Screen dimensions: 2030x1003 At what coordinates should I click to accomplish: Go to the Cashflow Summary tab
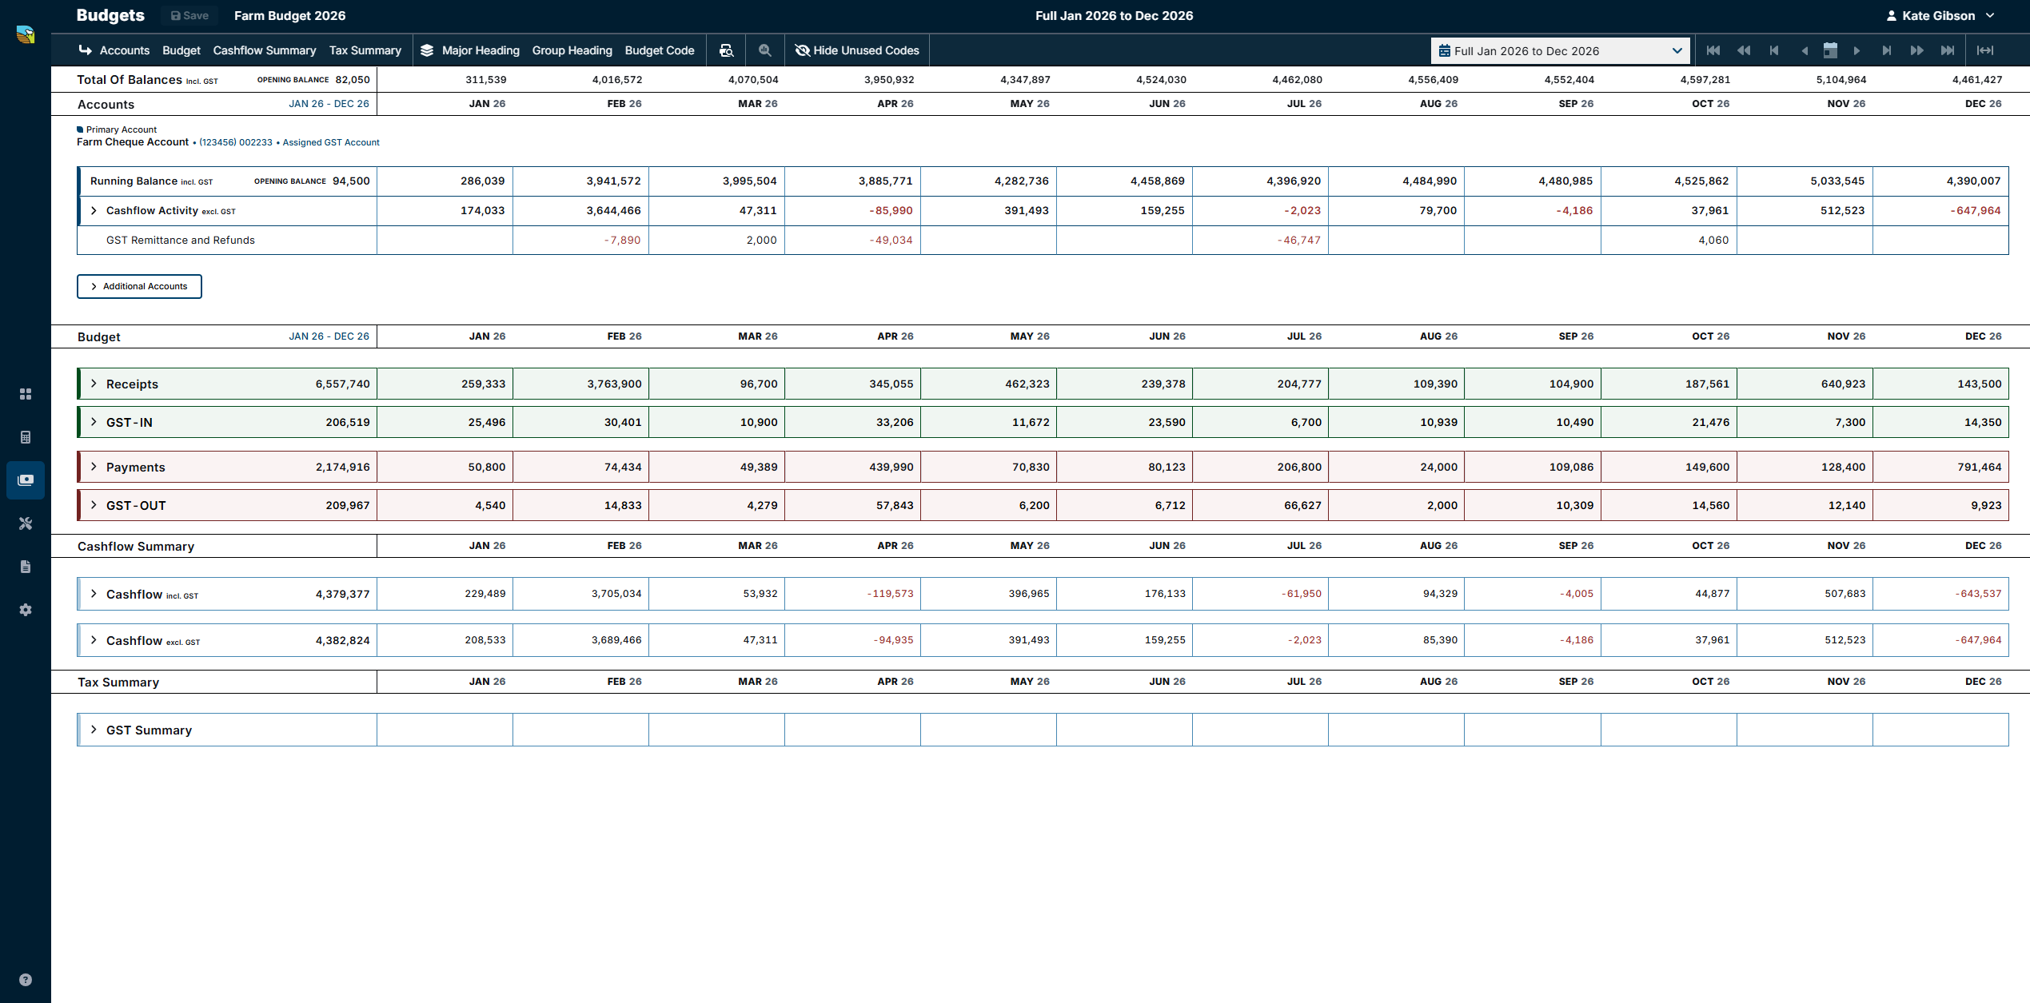265,50
